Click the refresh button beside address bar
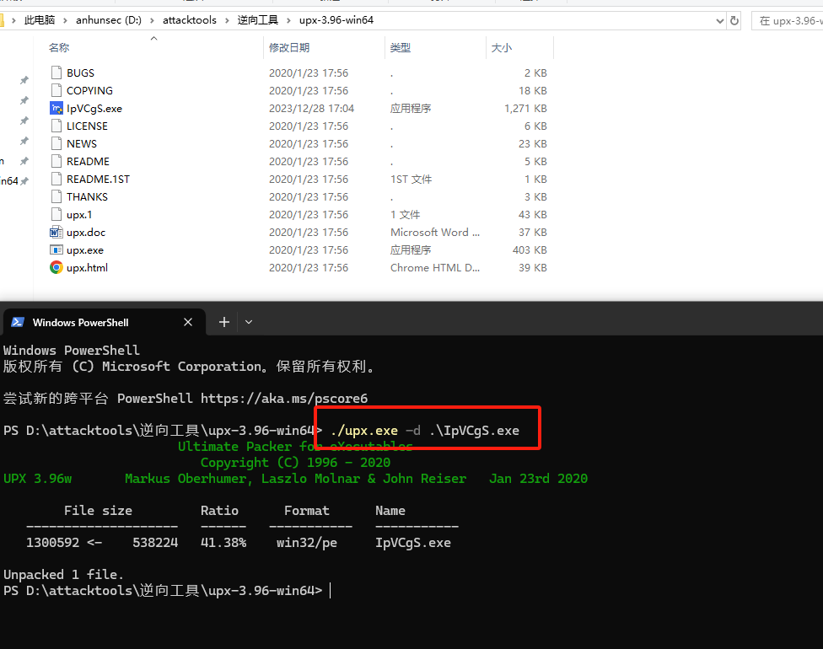This screenshot has width=823, height=649. pos(734,20)
